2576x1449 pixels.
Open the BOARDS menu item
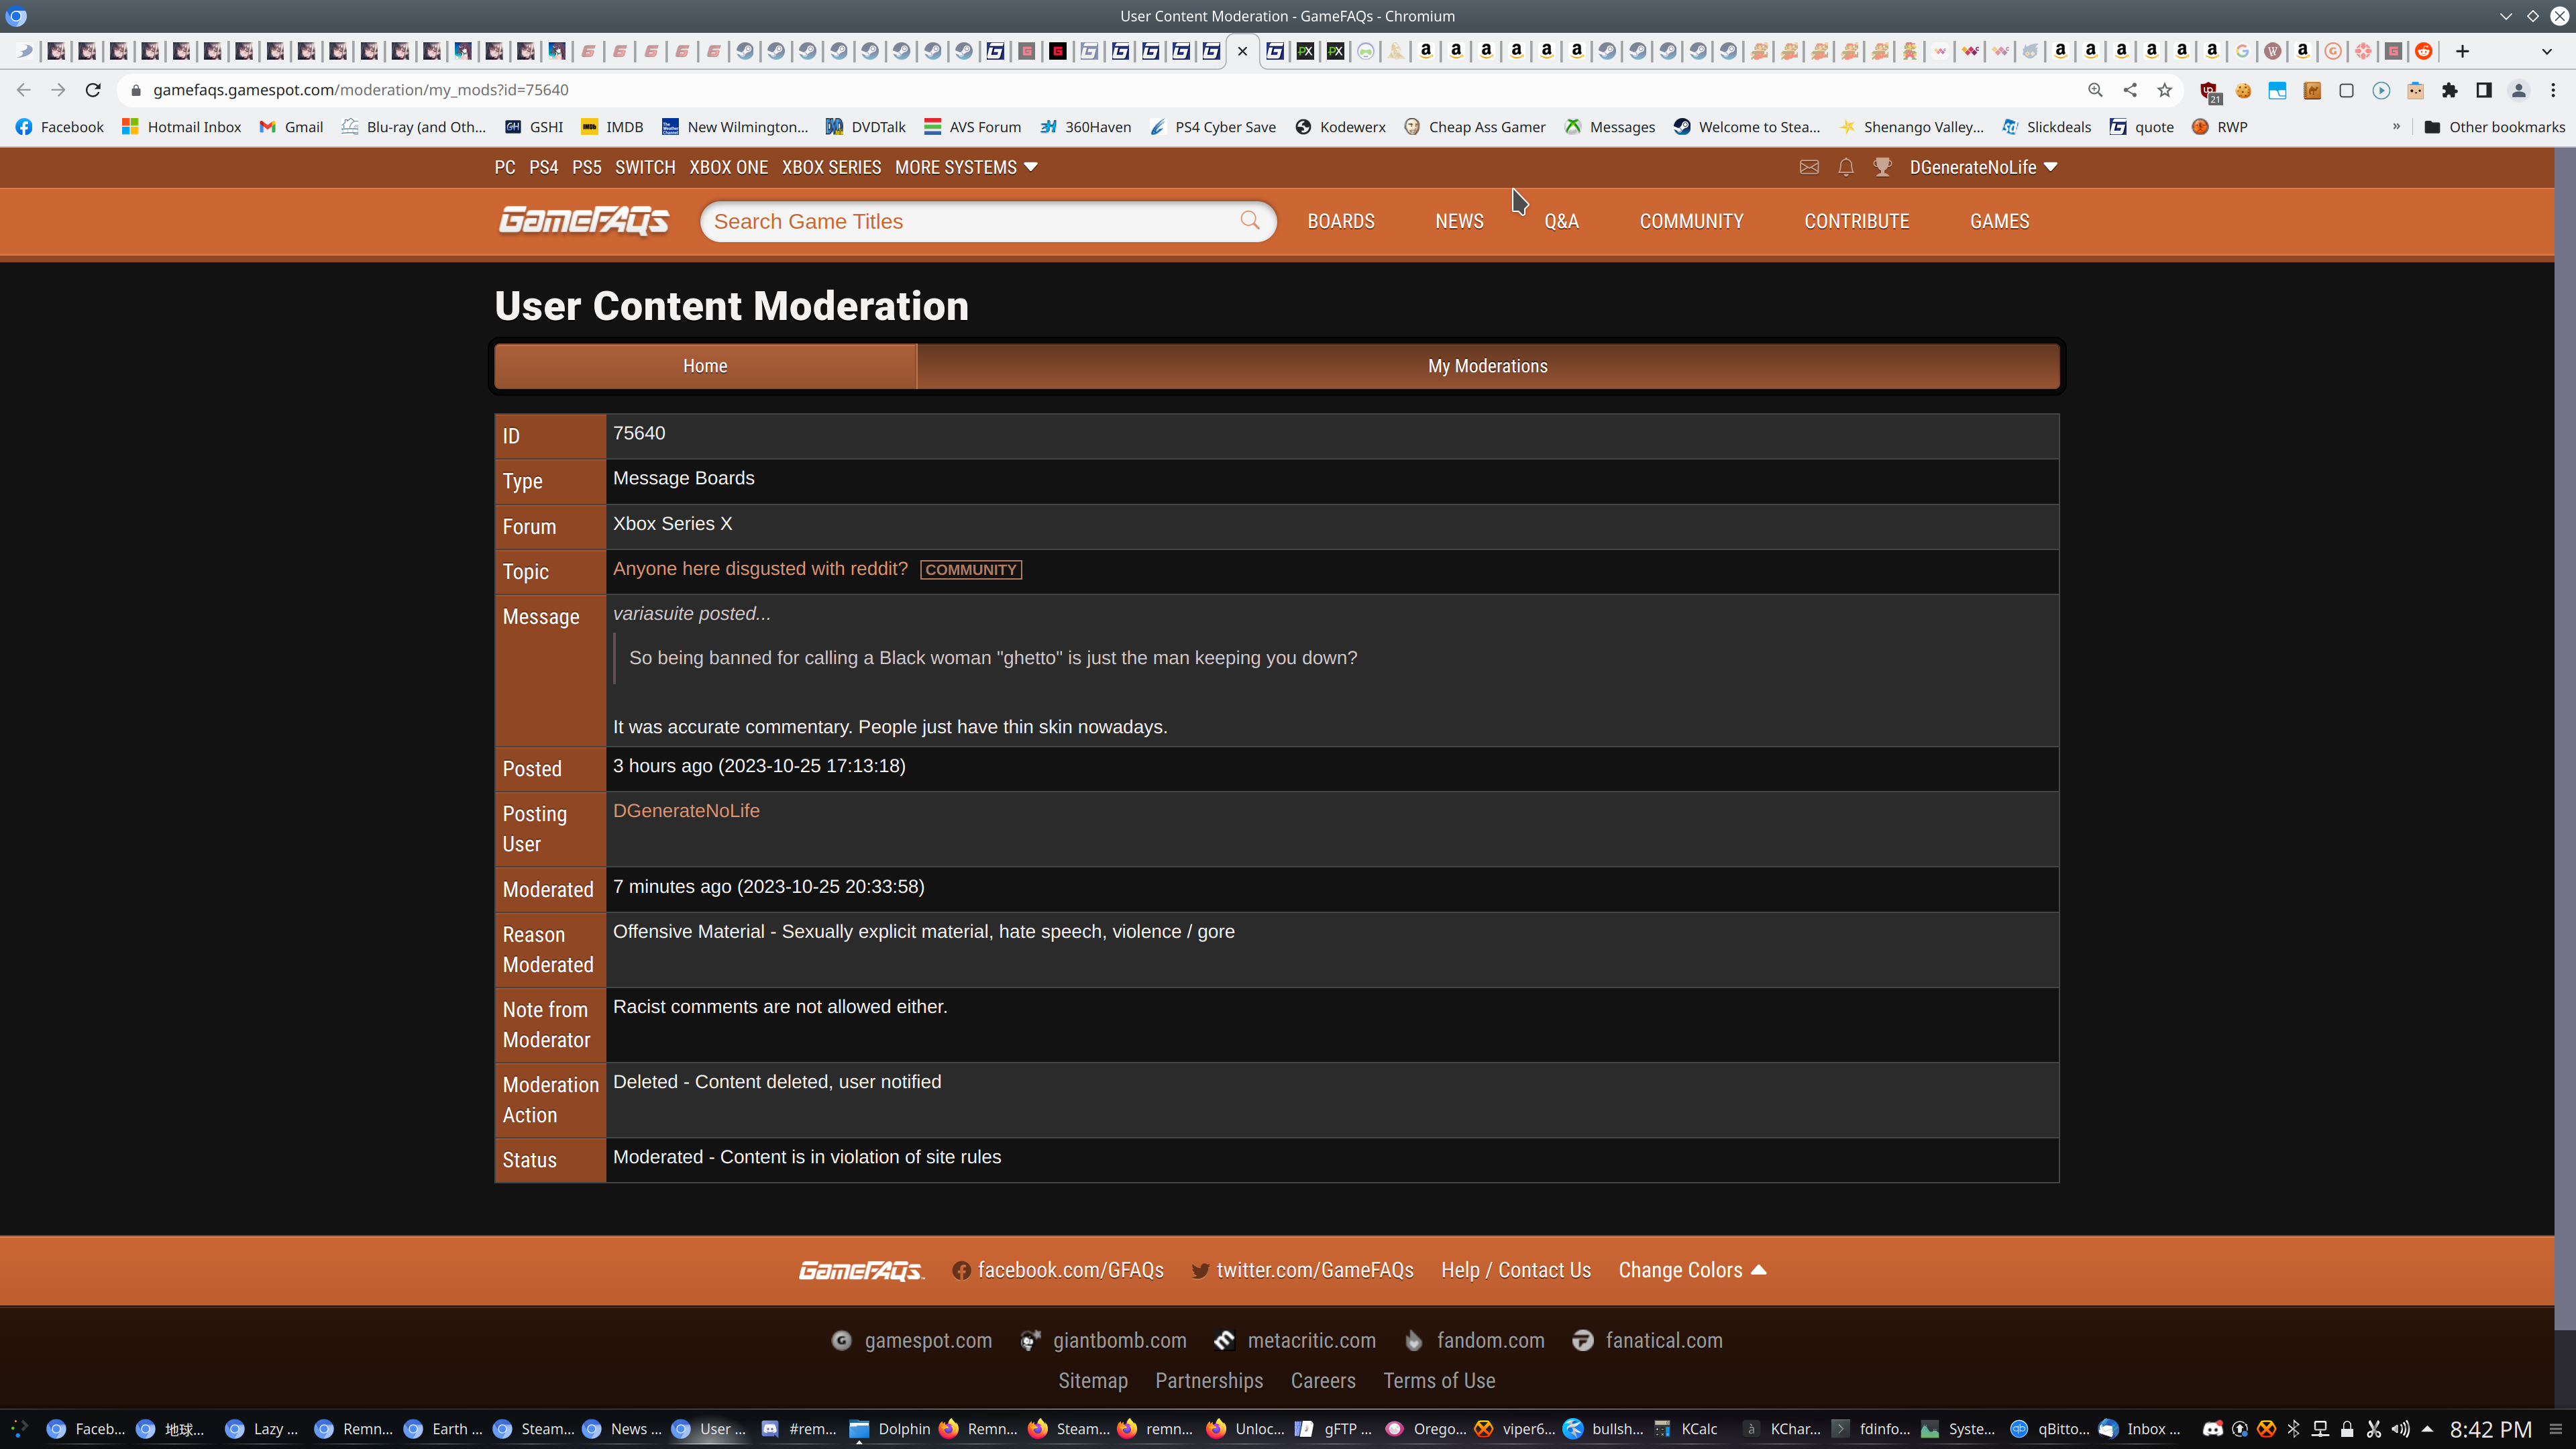(1341, 221)
